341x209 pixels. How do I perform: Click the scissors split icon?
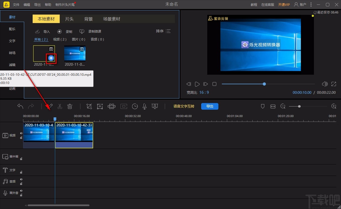pos(60,106)
